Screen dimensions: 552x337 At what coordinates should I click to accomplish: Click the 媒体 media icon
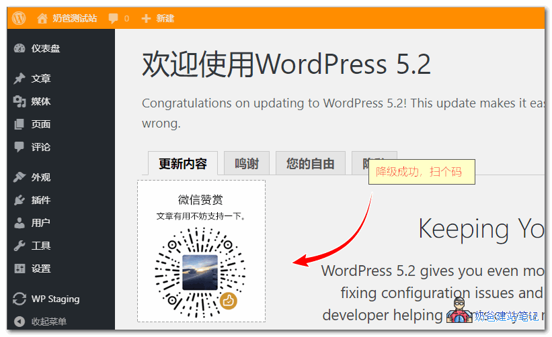(19, 101)
